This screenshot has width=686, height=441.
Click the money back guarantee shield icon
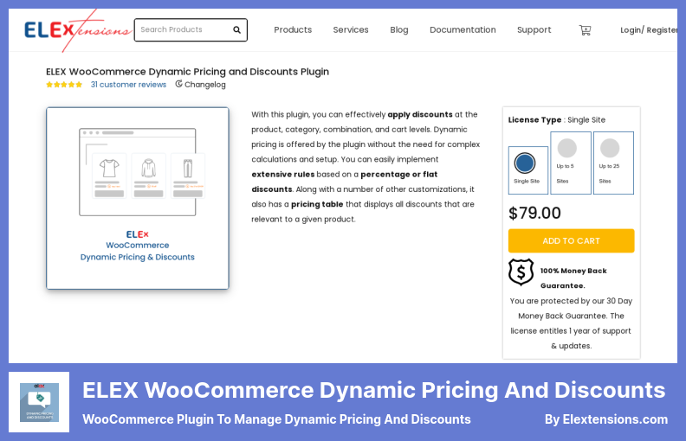click(521, 272)
